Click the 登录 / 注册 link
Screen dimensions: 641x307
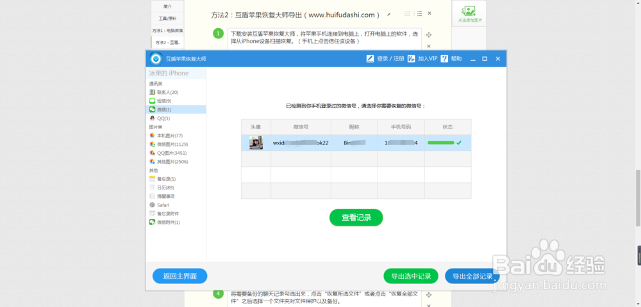point(390,59)
